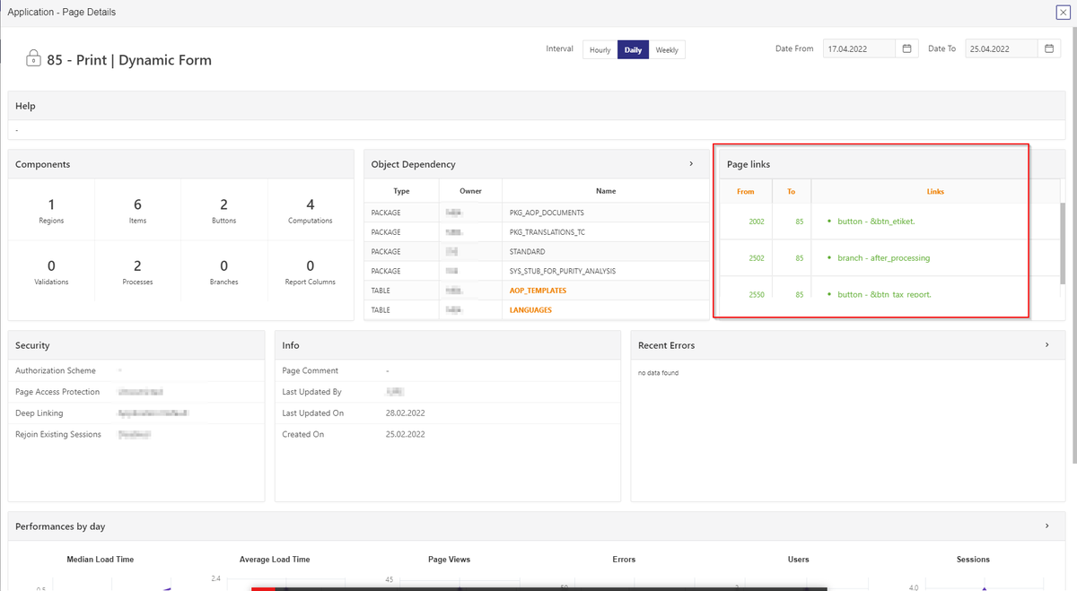
Task: Open link button - &btn_tax_report.
Action: (x=885, y=294)
